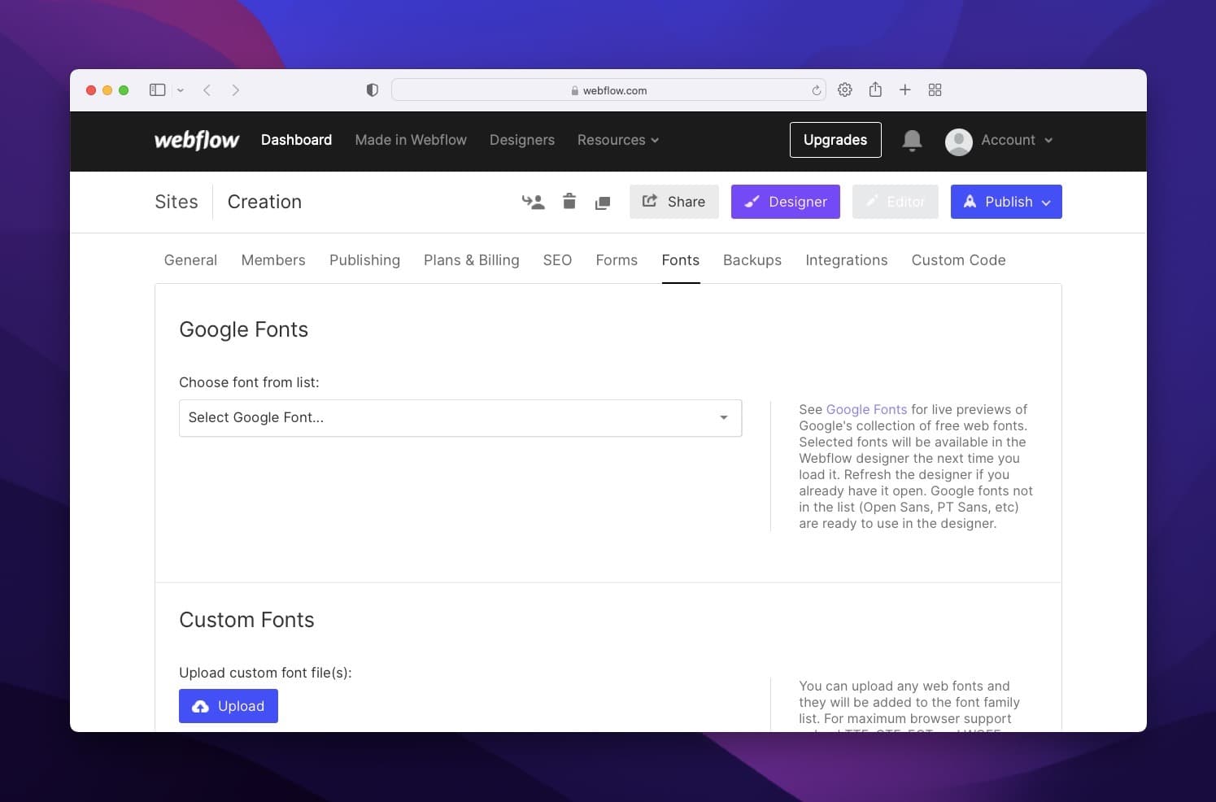Screen dimensions: 1216x802
Task: Go back with the Safari back arrow
Action: (x=207, y=90)
